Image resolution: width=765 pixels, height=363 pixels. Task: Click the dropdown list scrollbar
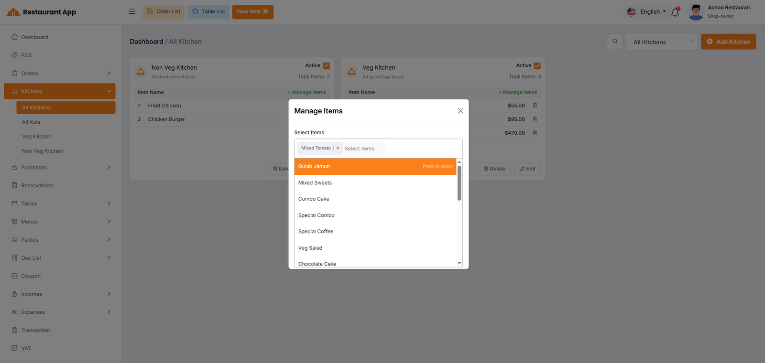(x=459, y=184)
